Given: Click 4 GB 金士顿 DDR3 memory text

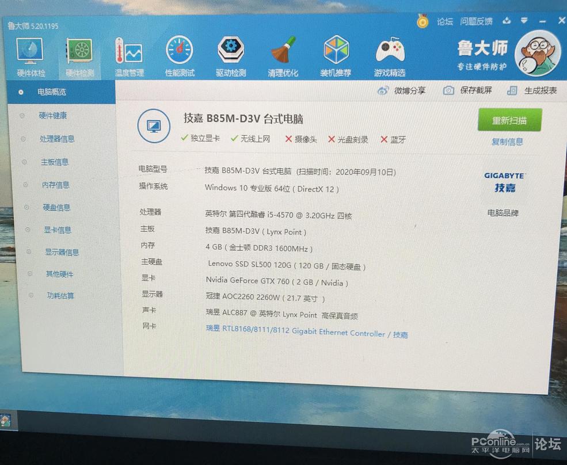Looking at the screenshot, I should coord(259,247).
